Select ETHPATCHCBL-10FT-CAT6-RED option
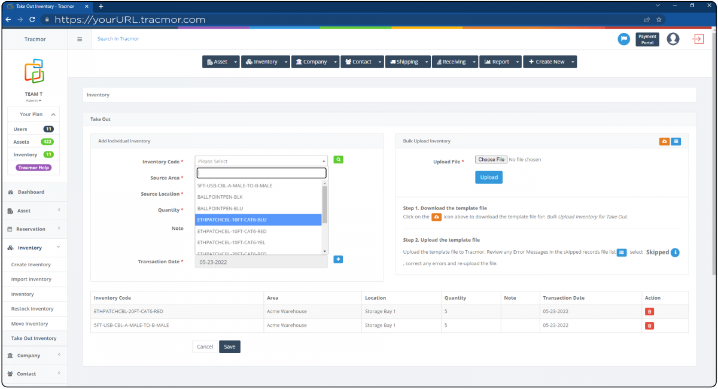718x389 pixels. (x=258, y=231)
